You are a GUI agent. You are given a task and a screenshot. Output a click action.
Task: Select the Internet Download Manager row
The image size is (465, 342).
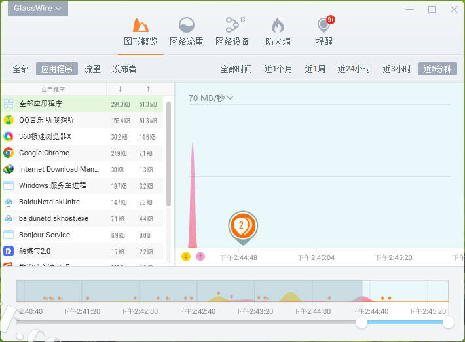tap(82, 169)
